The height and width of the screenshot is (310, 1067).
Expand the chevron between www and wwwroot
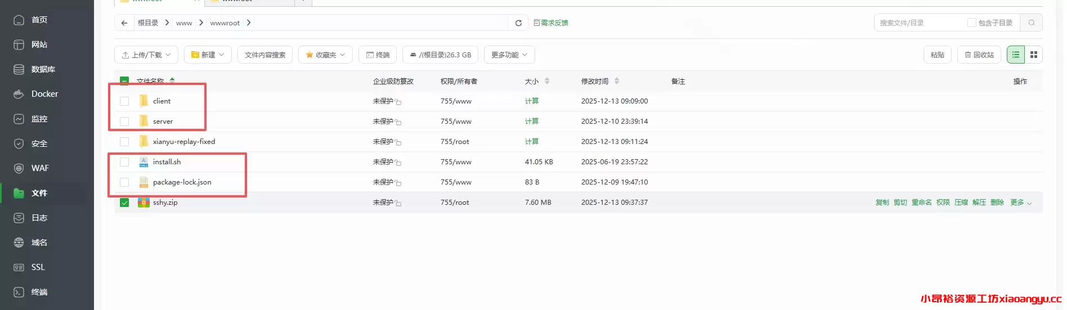coord(201,23)
